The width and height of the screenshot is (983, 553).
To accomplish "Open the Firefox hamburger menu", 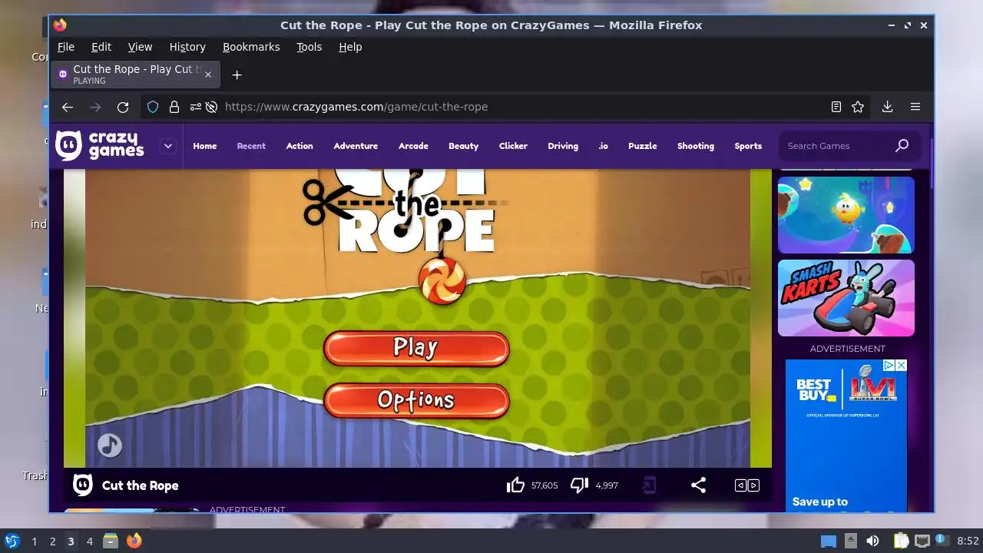I will 915,107.
